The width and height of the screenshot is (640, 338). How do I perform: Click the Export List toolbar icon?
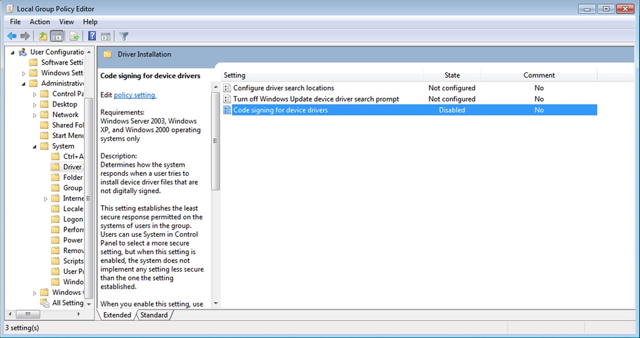point(74,37)
